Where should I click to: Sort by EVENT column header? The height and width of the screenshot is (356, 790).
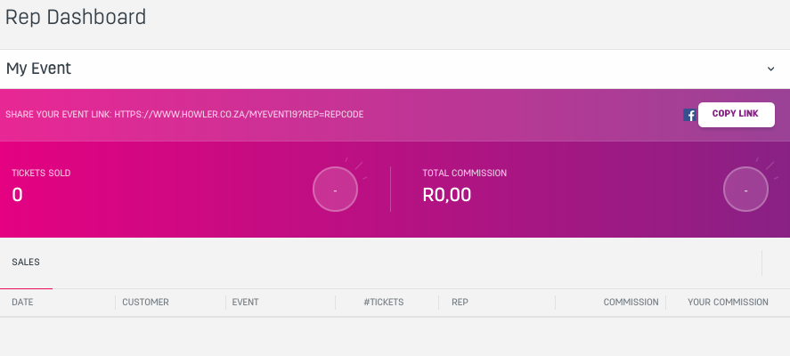(245, 302)
